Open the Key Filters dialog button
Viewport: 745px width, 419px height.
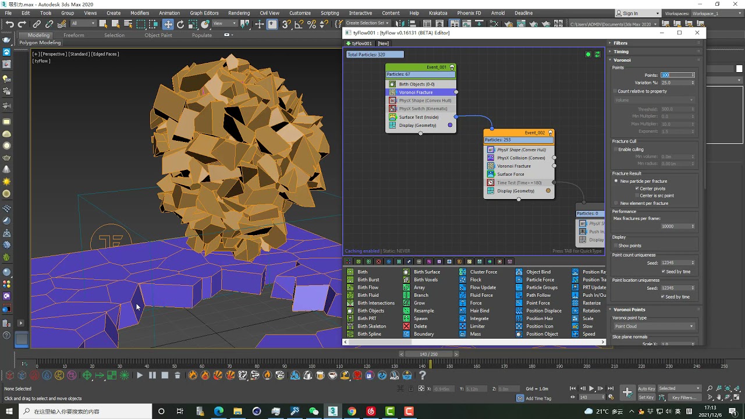point(684,397)
